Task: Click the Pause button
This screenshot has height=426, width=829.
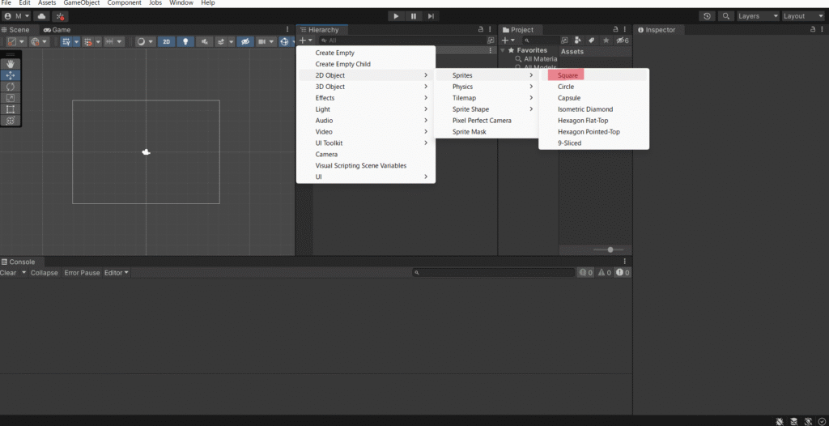Action: [x=414, y=16]
